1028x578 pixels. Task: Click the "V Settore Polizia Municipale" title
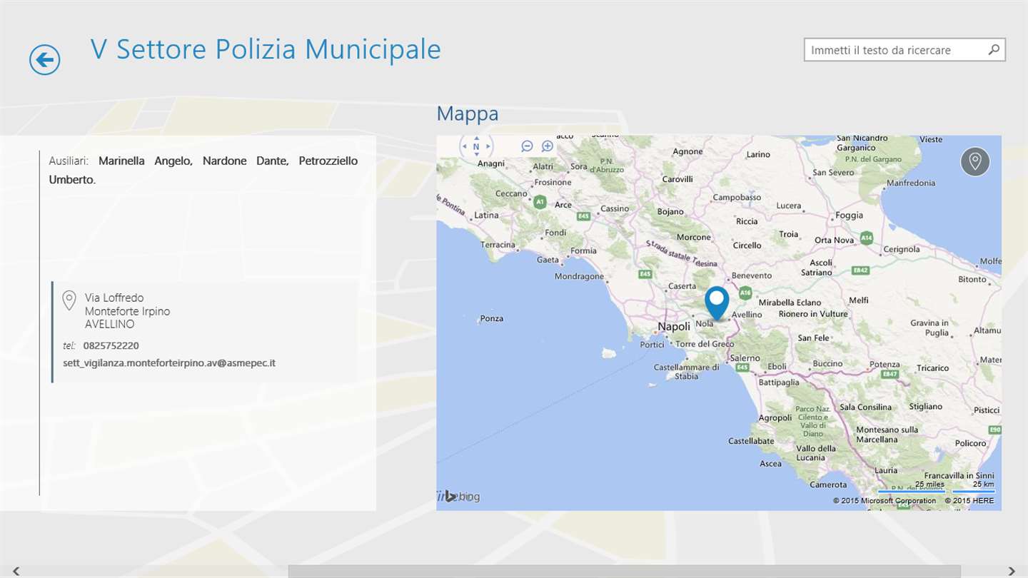[266, 49]
